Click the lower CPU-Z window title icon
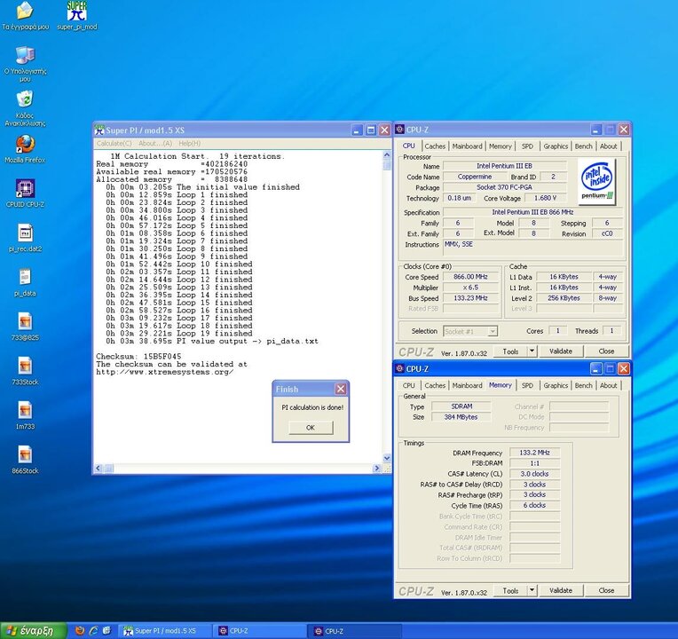 point(400,368)
